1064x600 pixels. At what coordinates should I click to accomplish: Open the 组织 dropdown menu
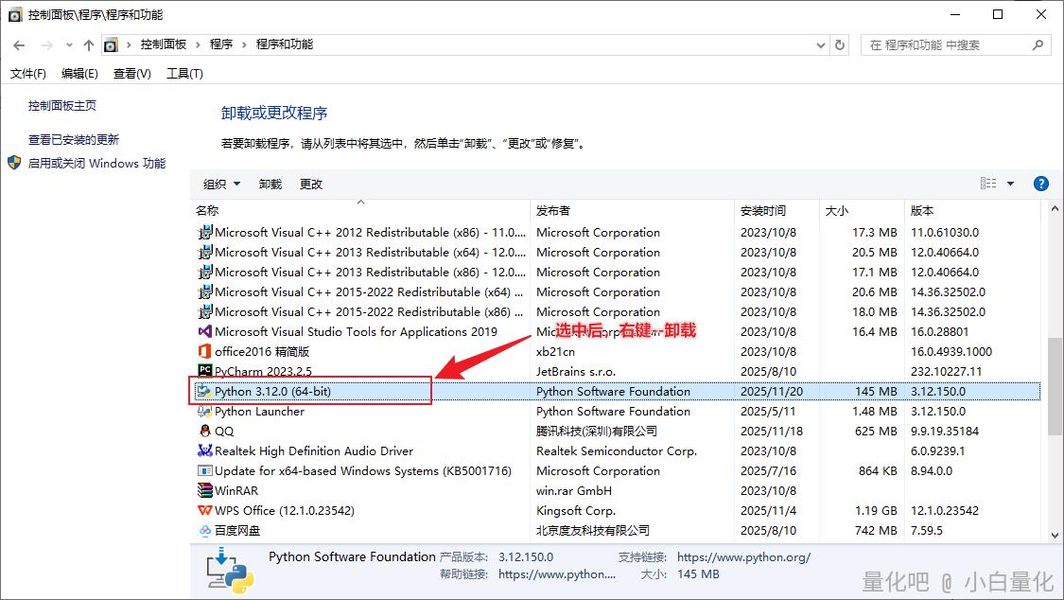[221, 184]
